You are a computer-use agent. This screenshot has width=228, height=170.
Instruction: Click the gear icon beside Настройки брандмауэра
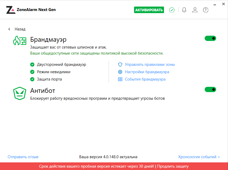pos(120,72)
